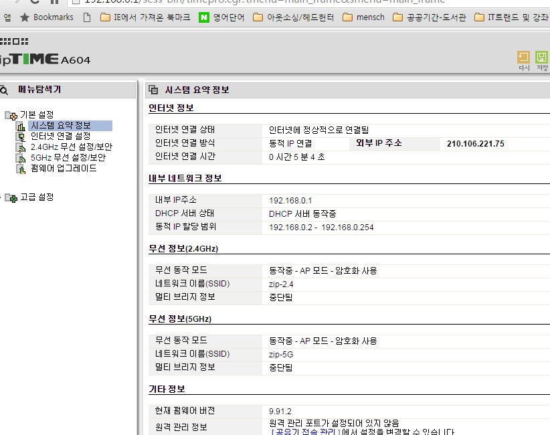The image size is (550, 435).
Task: Click the wireless icon beside 2.4GHz 무선 설정/보안
Action: (21, 148)
